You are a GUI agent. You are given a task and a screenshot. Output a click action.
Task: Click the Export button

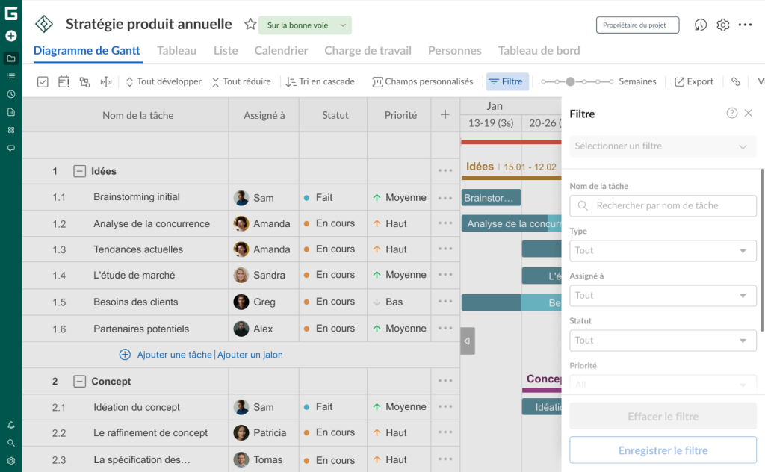[694, 82]
